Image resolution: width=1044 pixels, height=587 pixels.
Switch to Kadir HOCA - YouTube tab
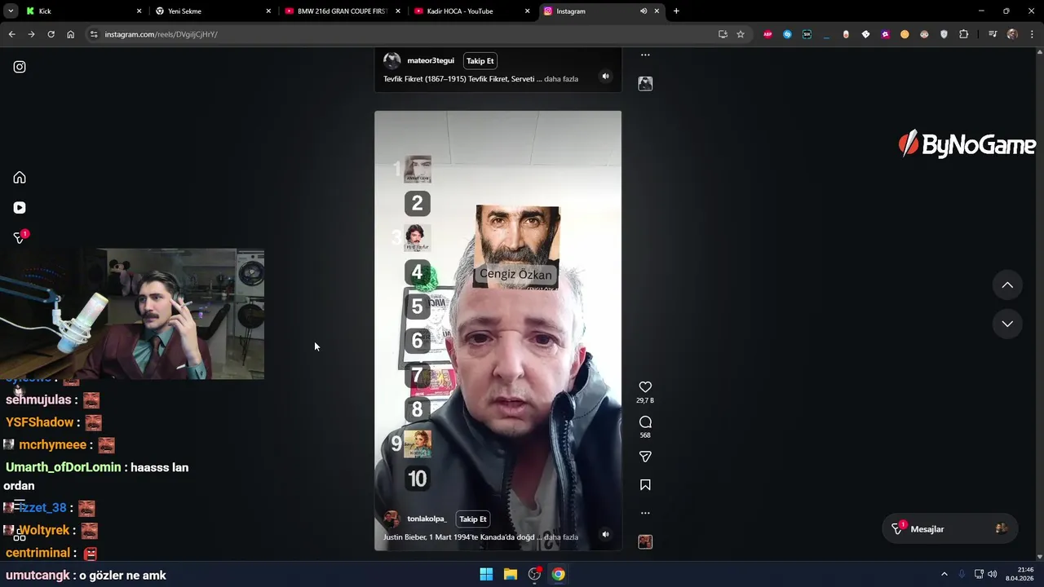click(x=471, y=11)
